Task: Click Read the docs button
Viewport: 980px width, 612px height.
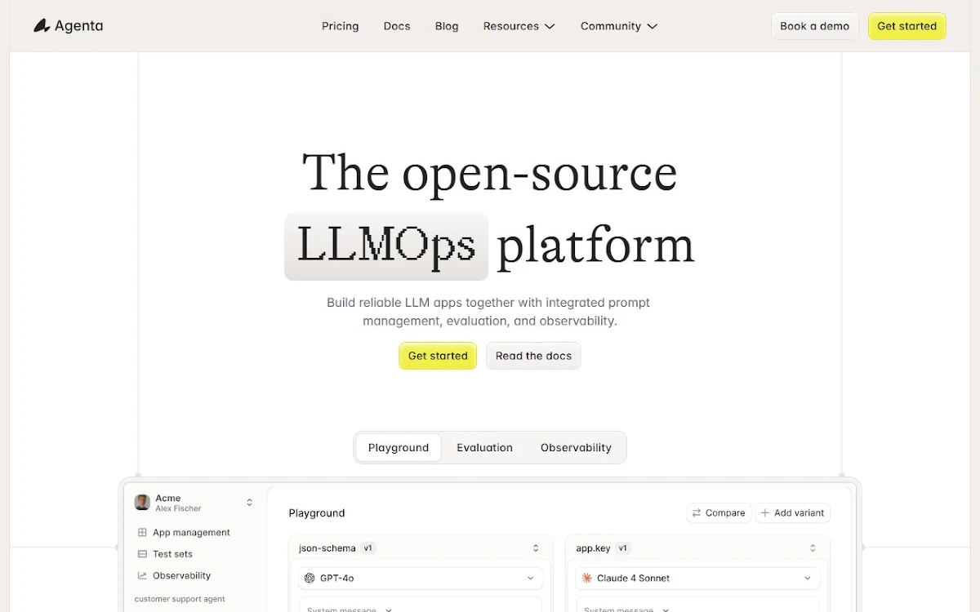Action: pos(533,356)
